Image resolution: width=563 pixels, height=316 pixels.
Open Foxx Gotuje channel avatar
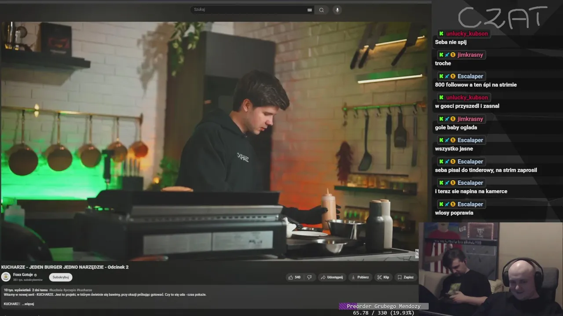6,277
